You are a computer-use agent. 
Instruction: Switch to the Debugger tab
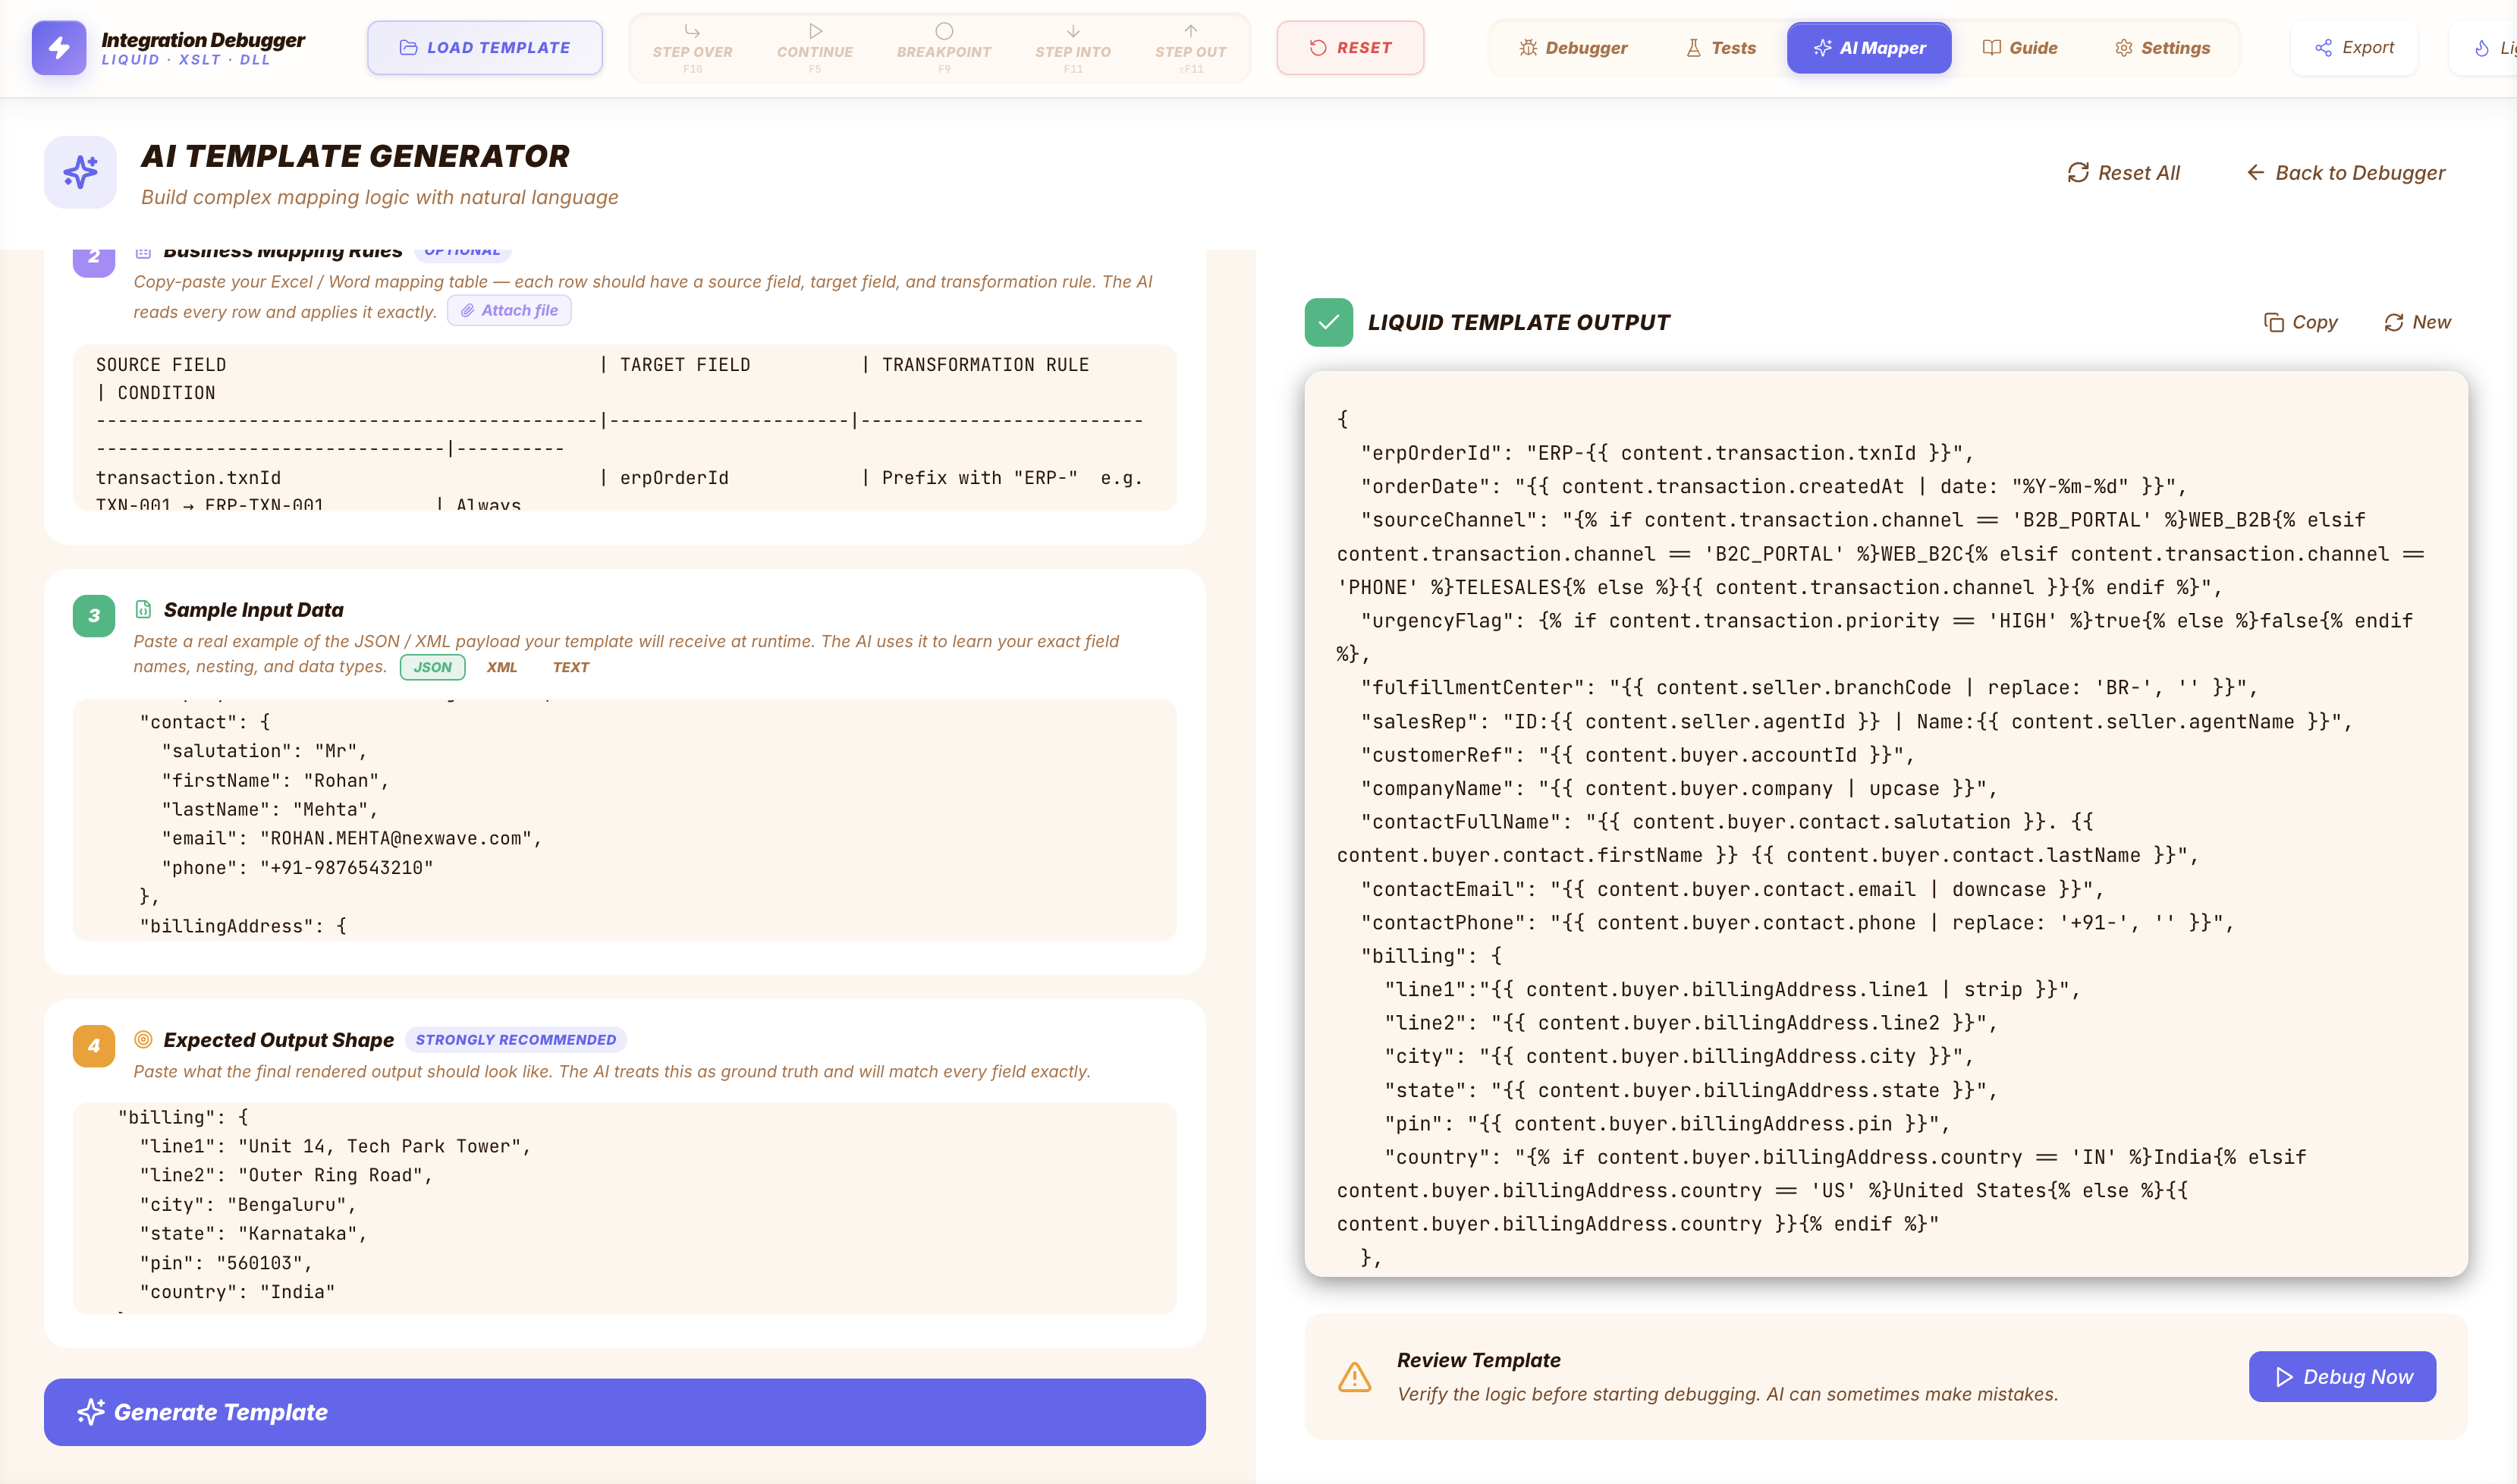[x=1573, y=47]
